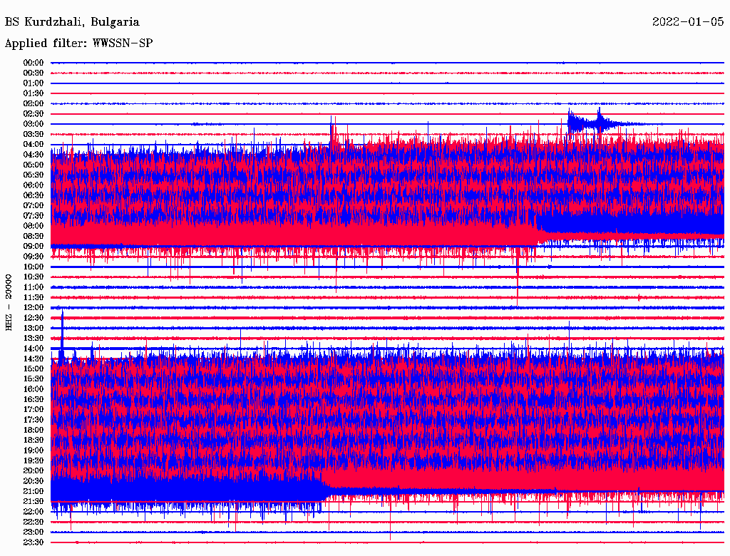Select the 03:00 time label
Image resolution: width=730 pixels, height=556 pixels.
34,124
